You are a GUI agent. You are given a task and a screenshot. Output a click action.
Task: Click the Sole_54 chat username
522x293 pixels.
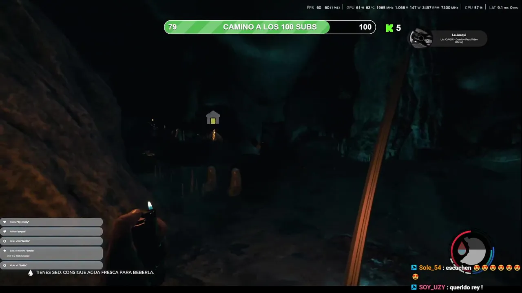(430, 268)
